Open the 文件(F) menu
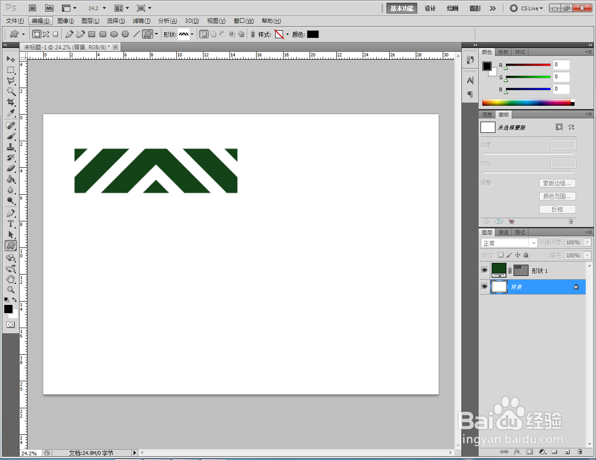 point(15,21)
